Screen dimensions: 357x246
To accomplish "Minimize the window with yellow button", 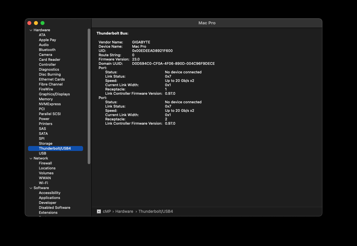I will click(x=36, y=23).
